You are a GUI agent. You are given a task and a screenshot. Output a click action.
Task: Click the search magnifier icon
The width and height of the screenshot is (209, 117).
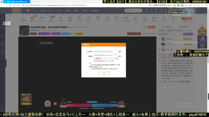(140, 10)
